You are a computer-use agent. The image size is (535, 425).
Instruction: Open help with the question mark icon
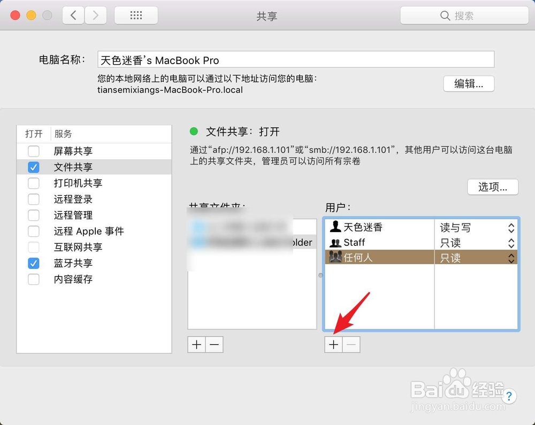509,397
